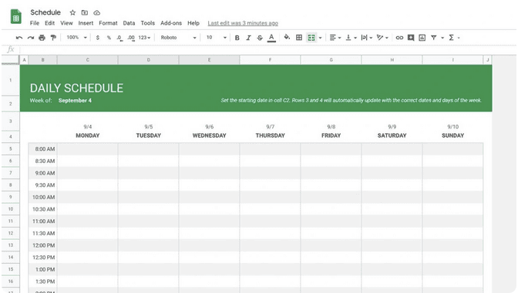
Task: Click the undo arrow icon
Action: tap(19, 38)
